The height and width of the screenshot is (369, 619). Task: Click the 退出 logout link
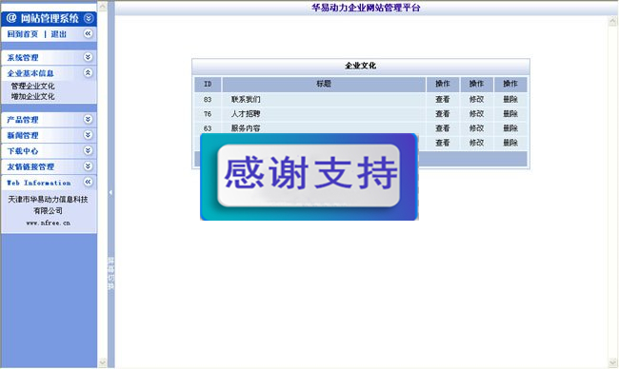(x=59, y=34)
